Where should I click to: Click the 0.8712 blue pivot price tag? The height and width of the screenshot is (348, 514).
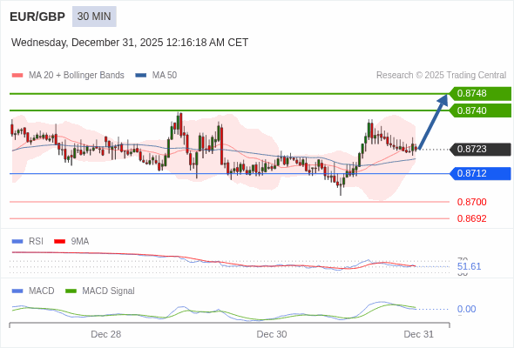pyautogui.click(x=480, y=173)
